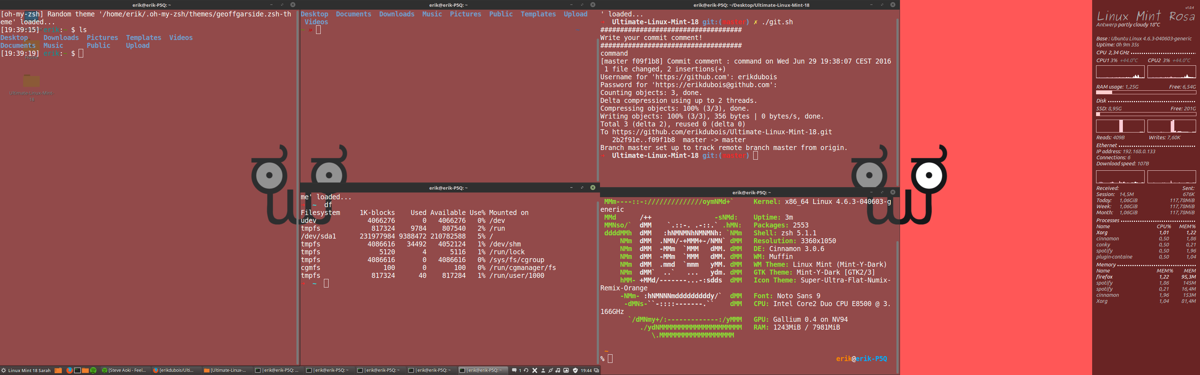Open the Files launcher in the panel
The image size is (1200, 375).
pos(85,370)
